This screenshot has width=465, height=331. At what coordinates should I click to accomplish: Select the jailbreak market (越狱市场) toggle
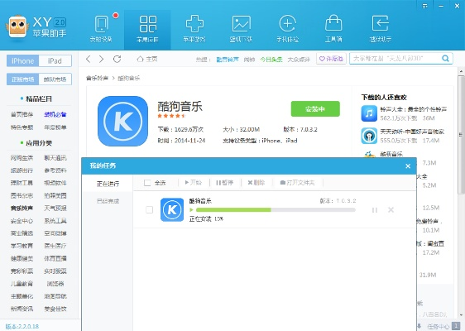(55, 79)
